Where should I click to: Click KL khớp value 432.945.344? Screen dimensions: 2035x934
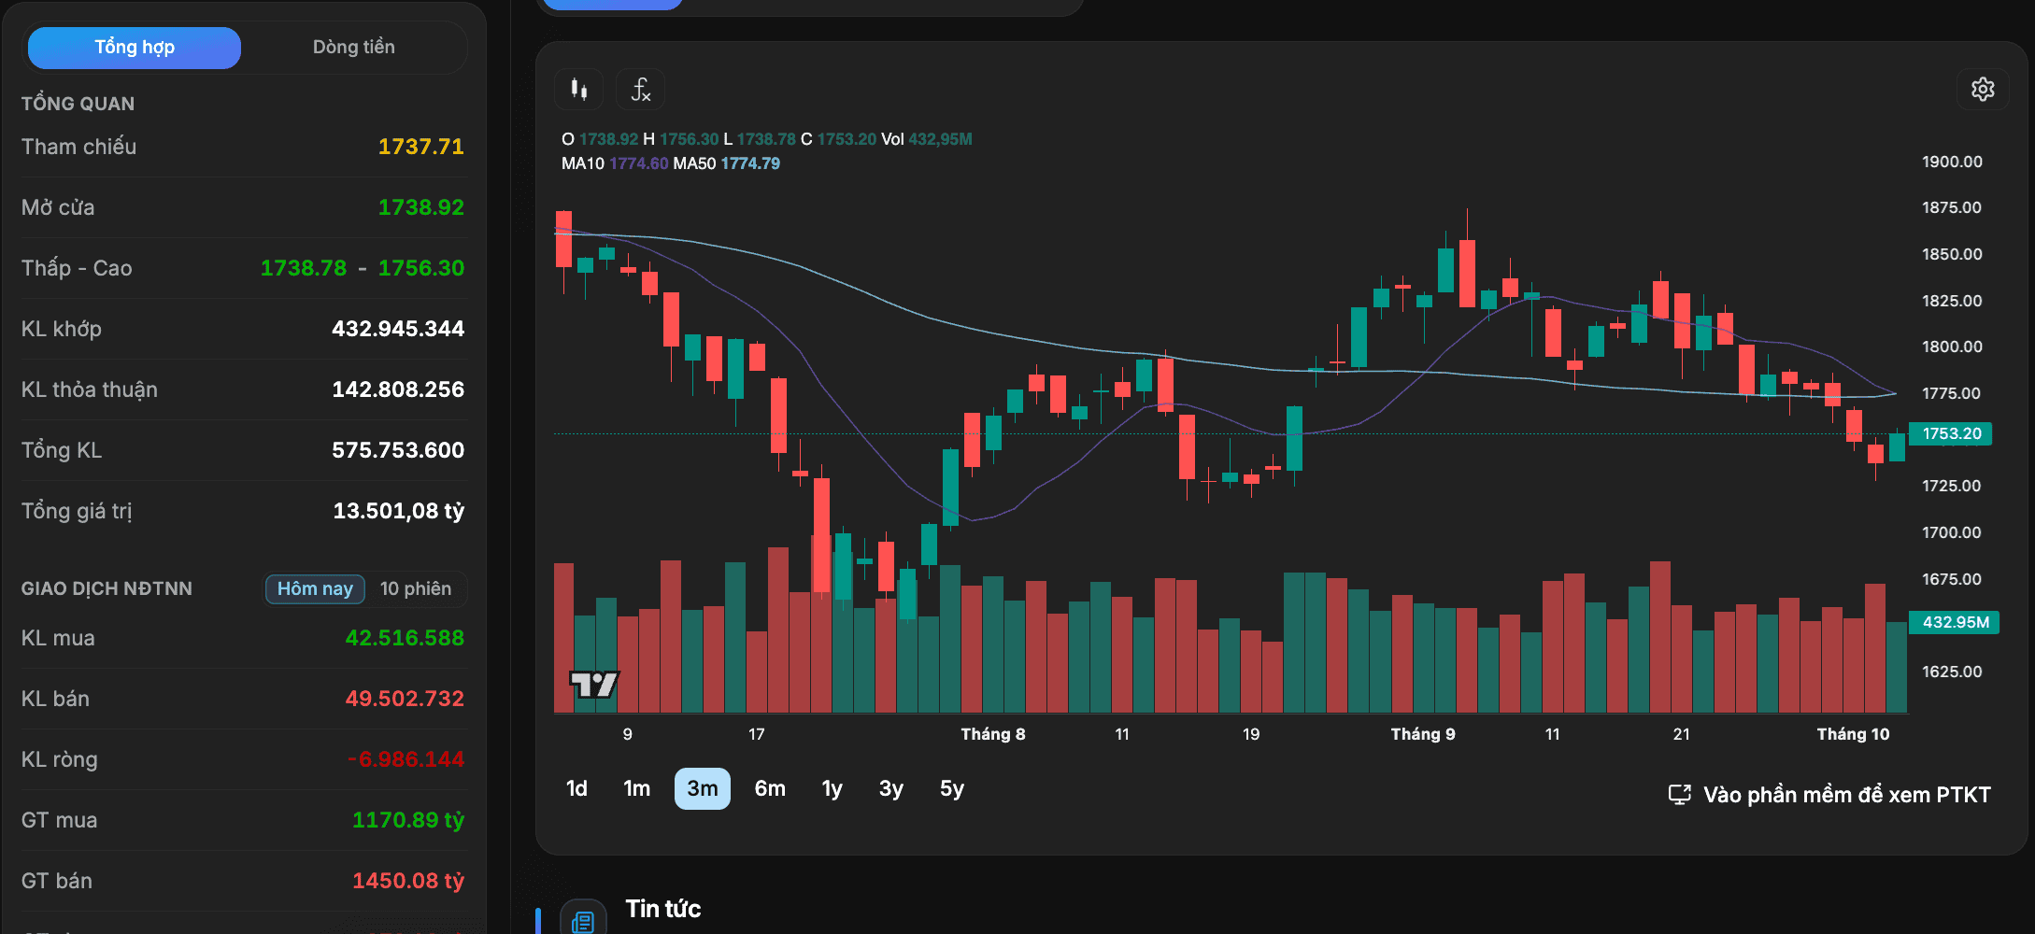398,329
